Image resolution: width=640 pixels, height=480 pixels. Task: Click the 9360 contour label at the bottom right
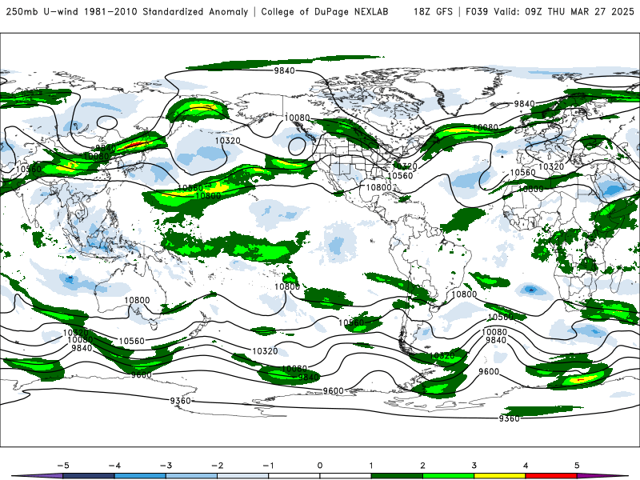click(x=509, y=418)
